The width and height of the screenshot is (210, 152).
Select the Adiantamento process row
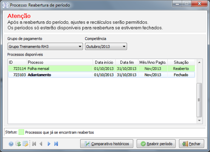pyautogui.click(x=59, y=75)
